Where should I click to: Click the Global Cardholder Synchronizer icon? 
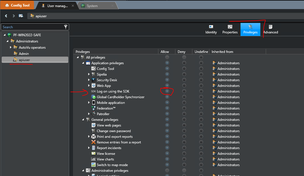pyautogui.click(x=93, y=97)
